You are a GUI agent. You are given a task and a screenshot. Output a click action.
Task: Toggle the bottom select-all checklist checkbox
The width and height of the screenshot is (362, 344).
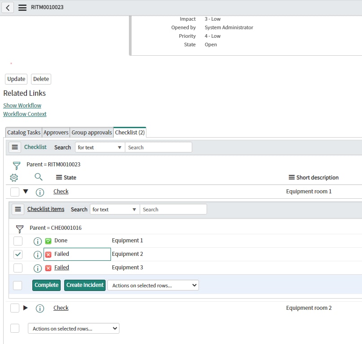(15, 328)
